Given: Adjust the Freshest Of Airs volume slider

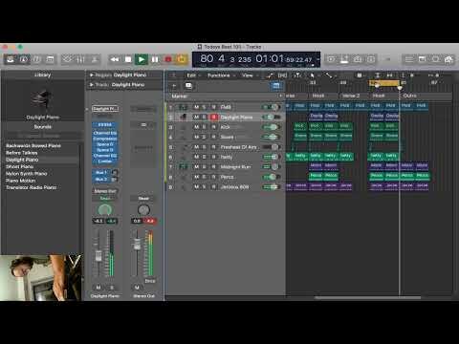Looking at the screenshot, I should point(272,147).
